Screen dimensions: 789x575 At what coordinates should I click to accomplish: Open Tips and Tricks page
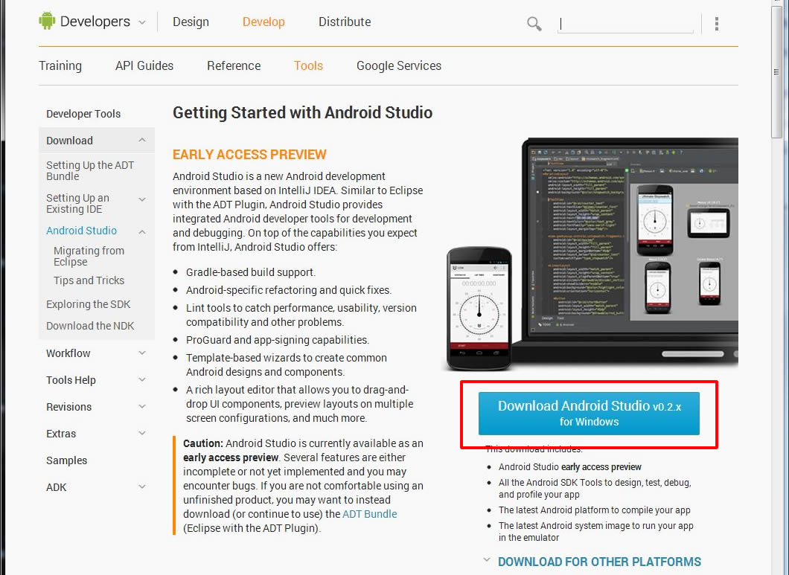pyautogui.click(x=89, y=280)
